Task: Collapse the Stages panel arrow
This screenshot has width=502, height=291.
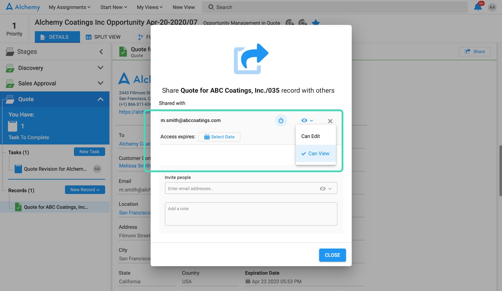Action: 101,52
